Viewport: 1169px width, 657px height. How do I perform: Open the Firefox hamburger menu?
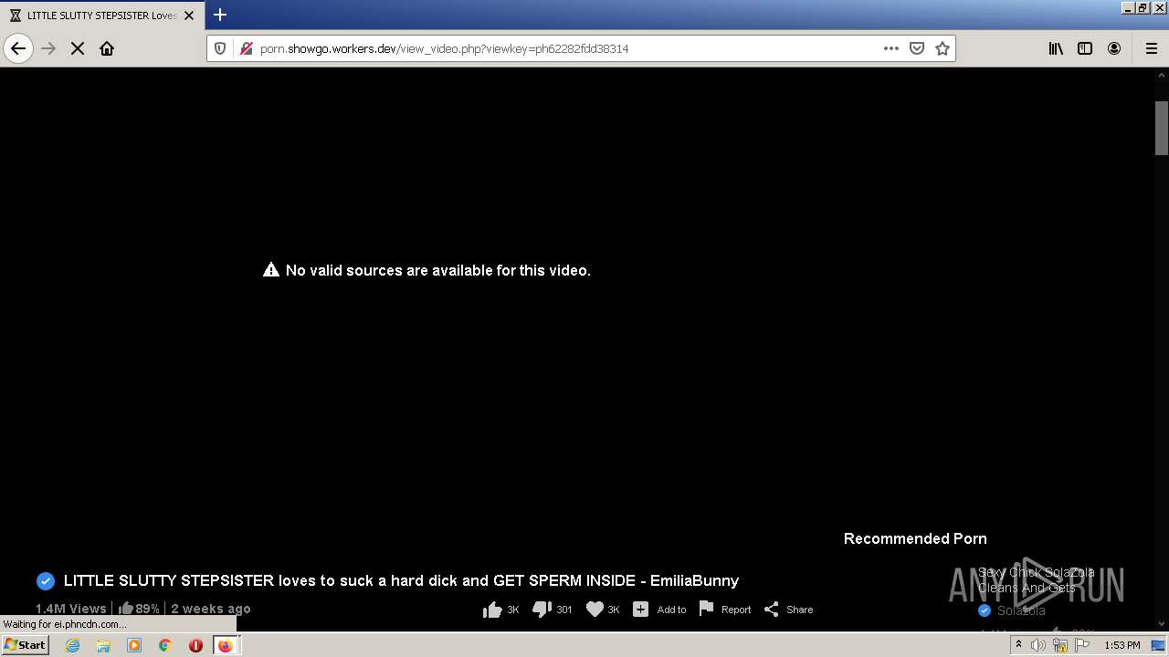[1151, 48]
